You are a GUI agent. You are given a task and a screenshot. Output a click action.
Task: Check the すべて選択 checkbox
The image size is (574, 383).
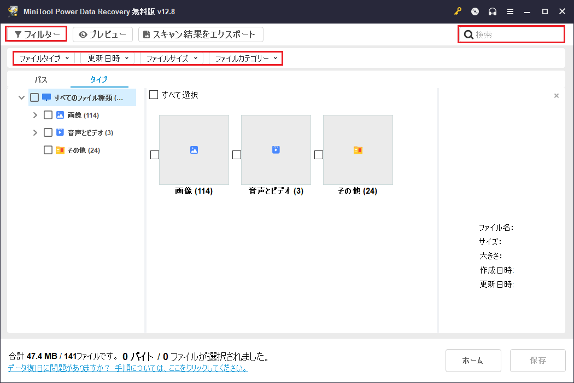tap(154, 94)
